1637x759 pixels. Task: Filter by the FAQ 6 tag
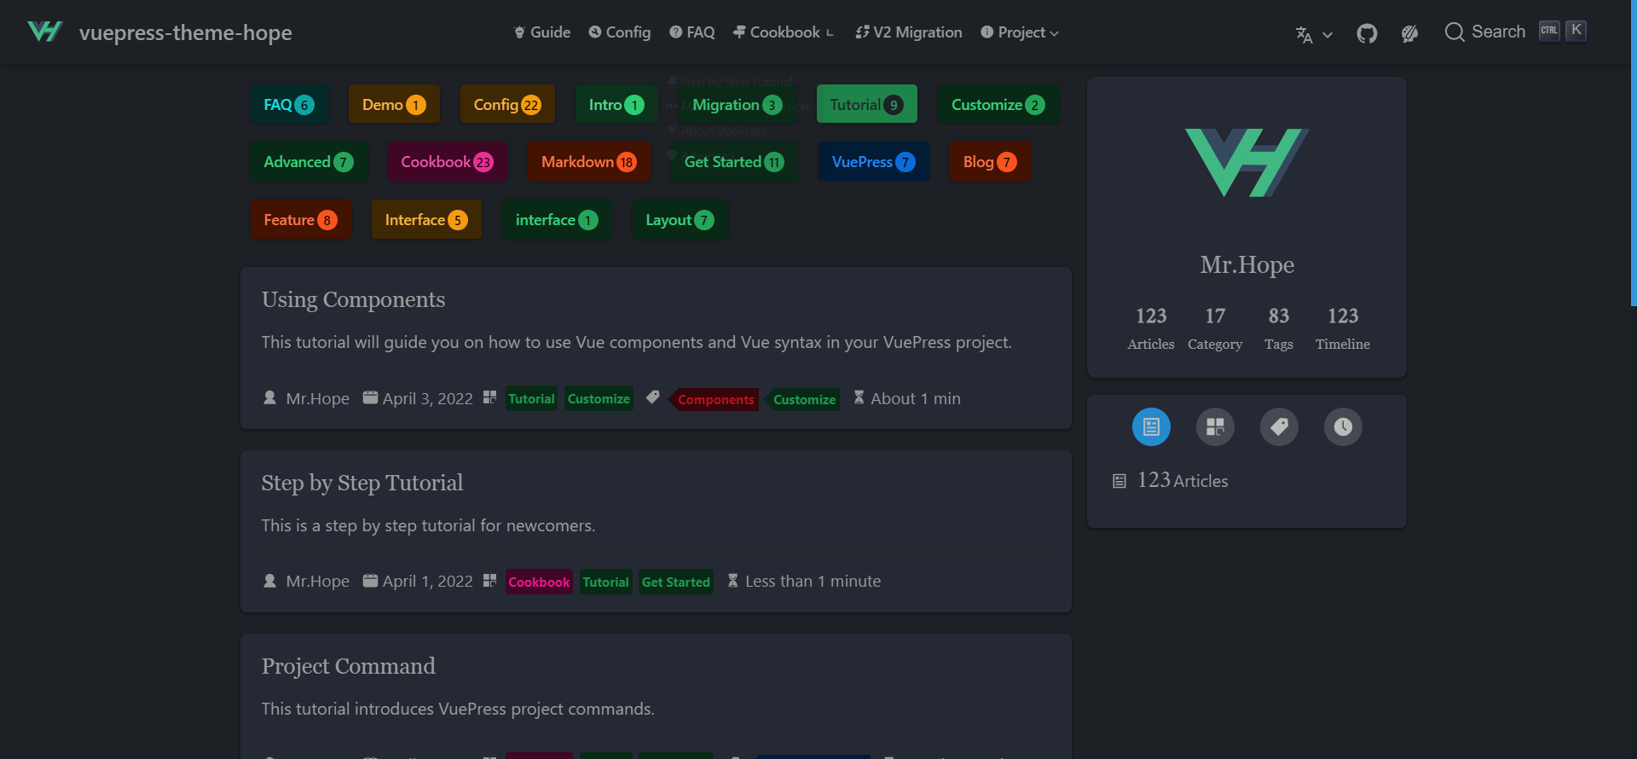pos(289,105)
